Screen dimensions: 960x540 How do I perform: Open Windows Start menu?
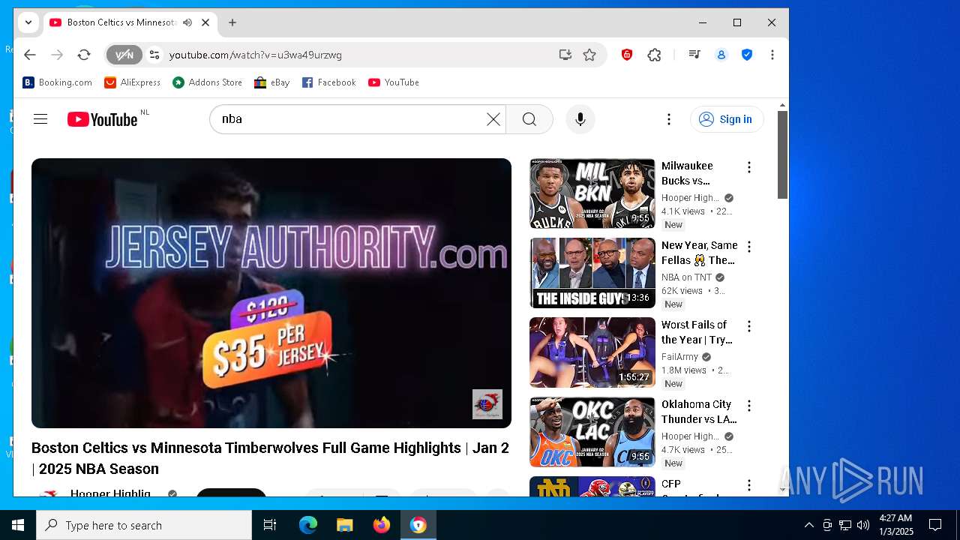(x=18, y=525)
